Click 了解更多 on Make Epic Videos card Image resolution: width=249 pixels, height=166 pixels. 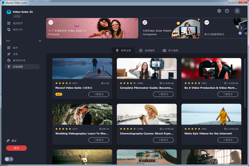[228, 140]
